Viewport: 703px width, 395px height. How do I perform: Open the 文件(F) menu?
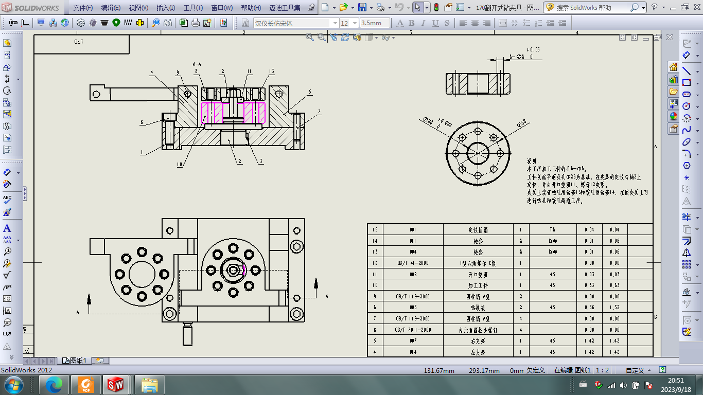point(83,8)
